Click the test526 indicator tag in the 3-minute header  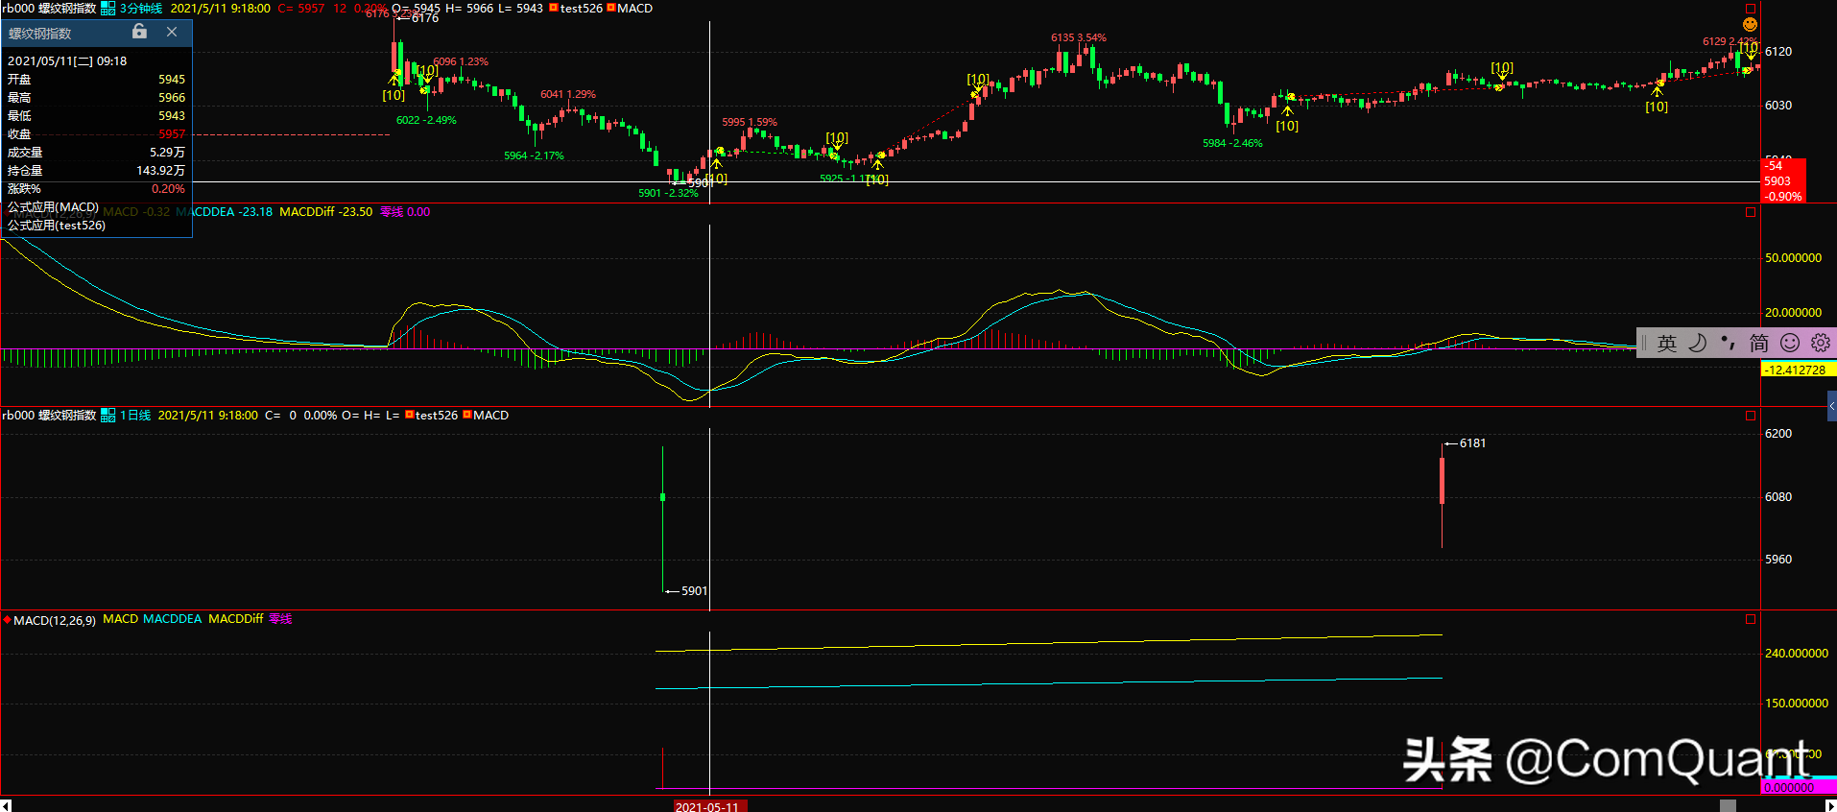tap(576, 9)
